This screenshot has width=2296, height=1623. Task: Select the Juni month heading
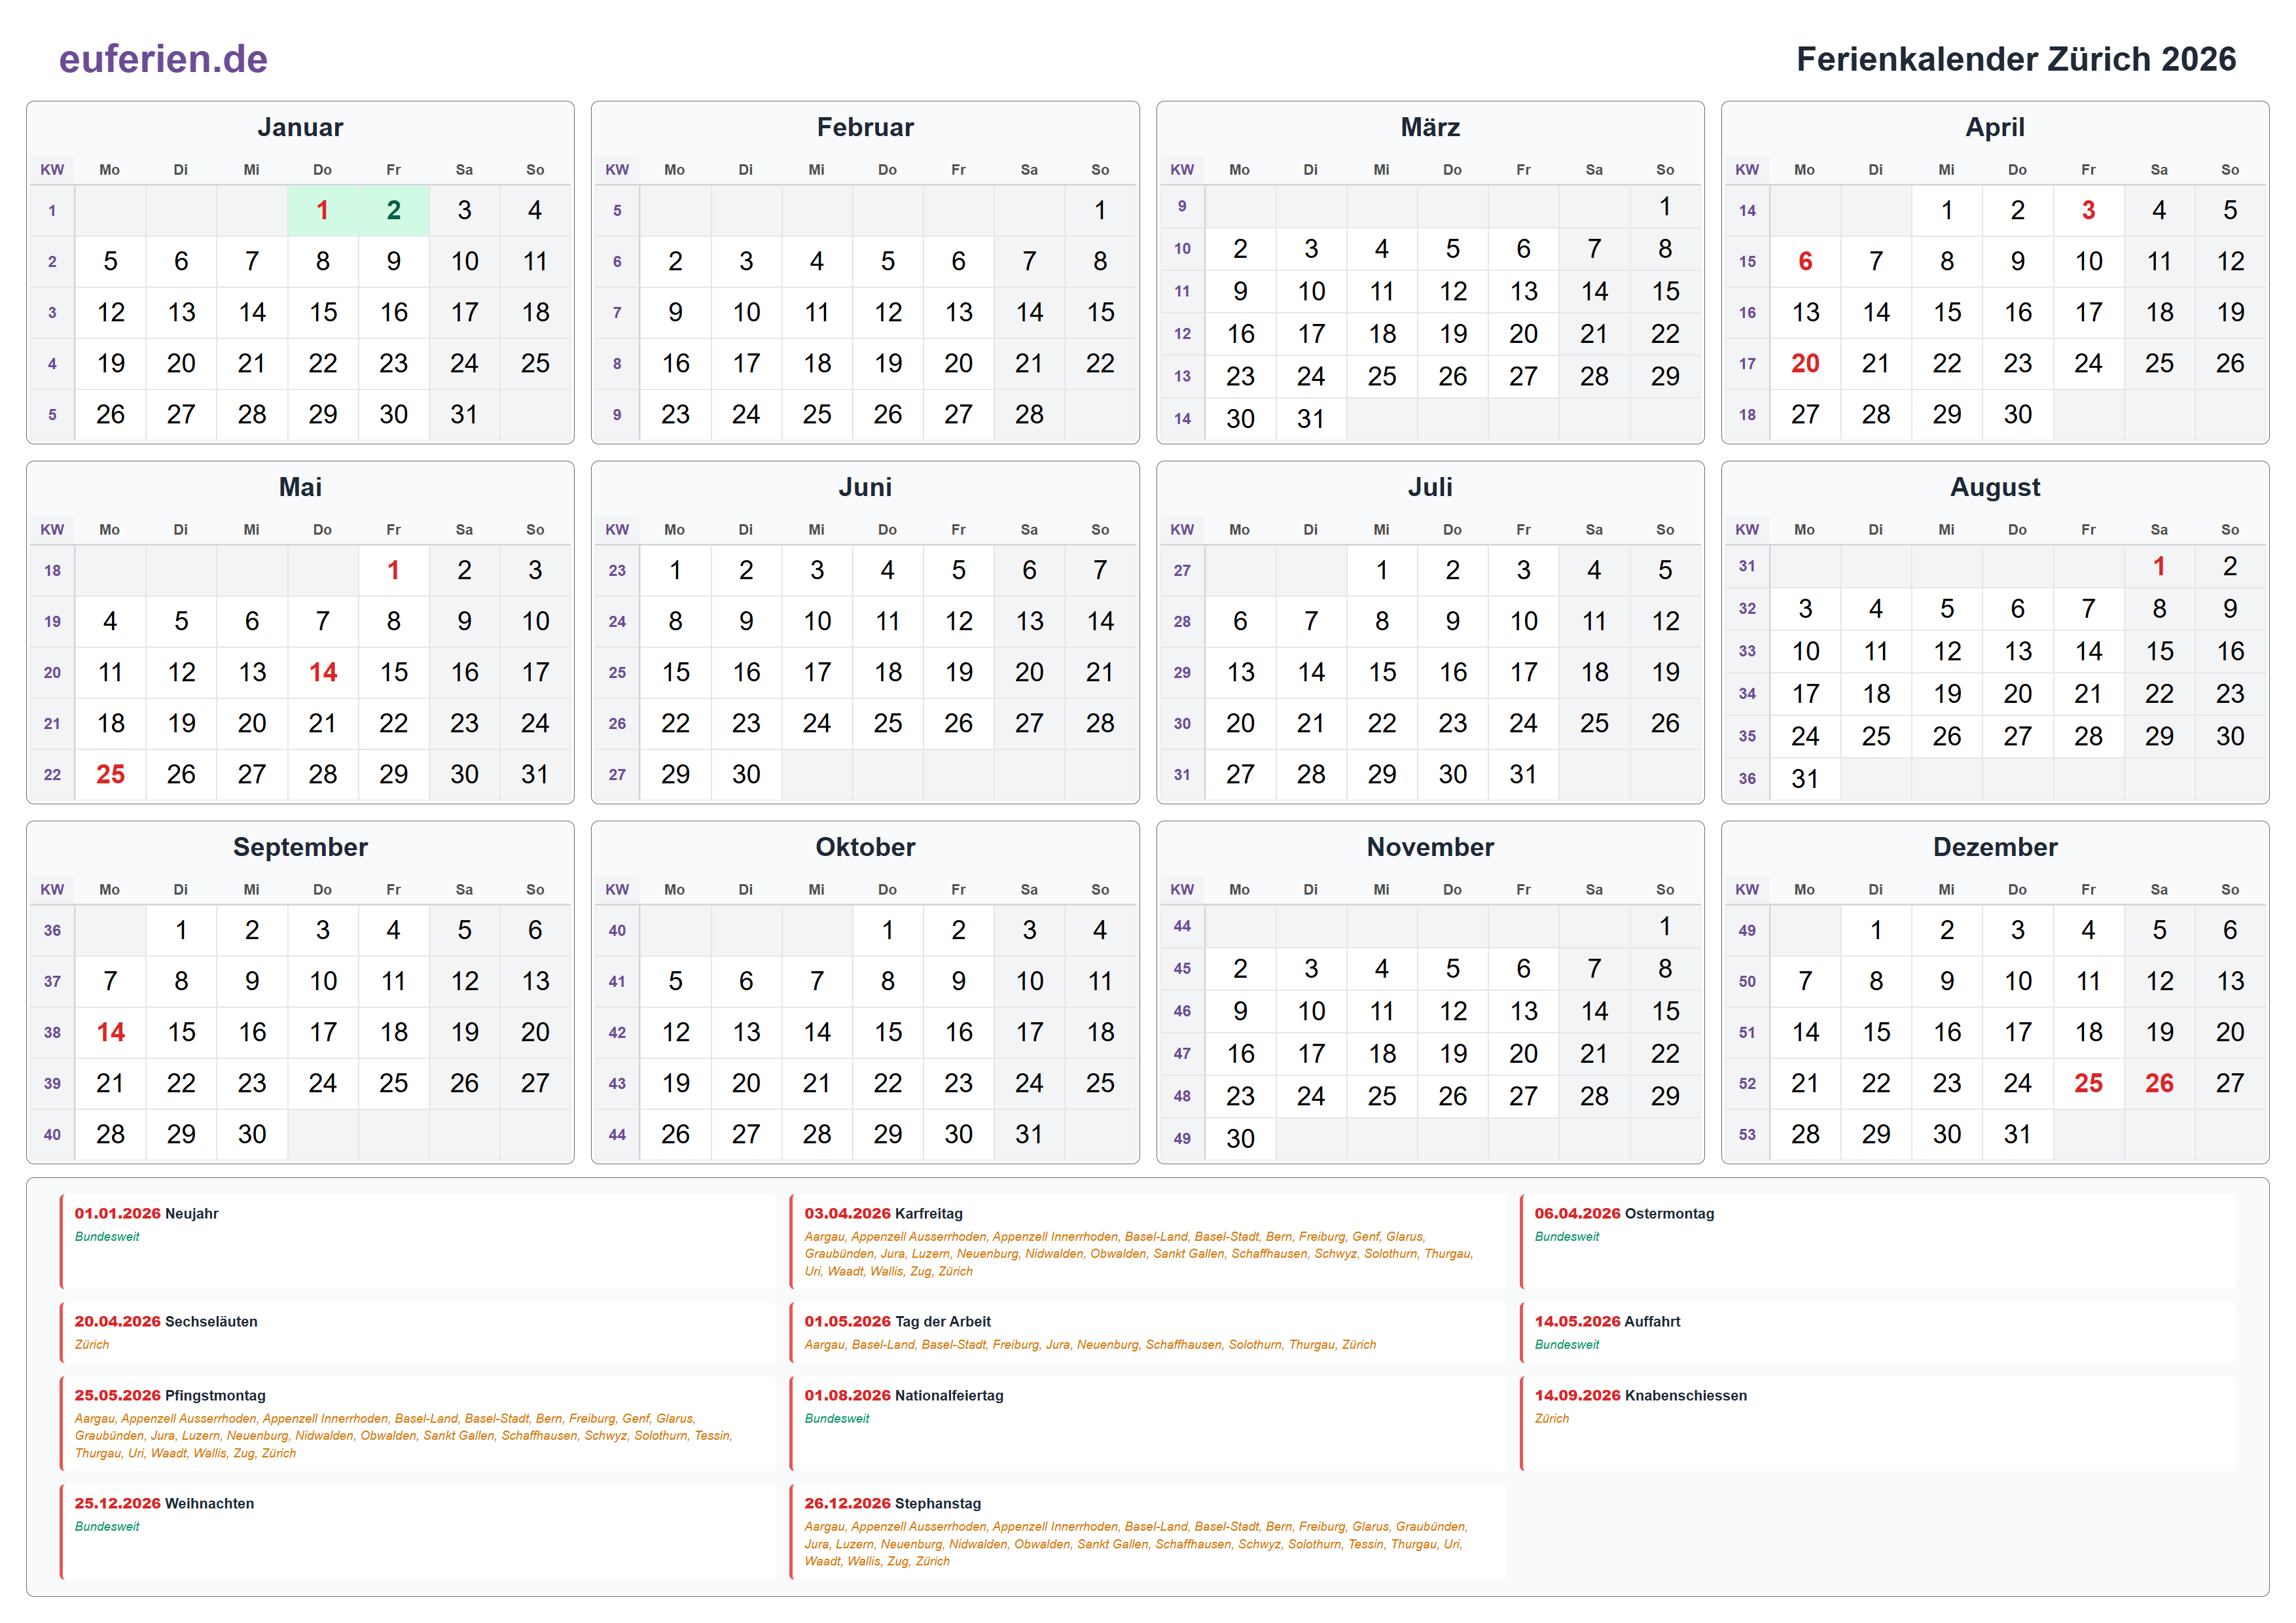(x=865, y=487)
